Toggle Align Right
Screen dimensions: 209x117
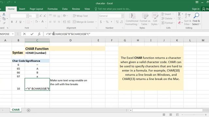click(59, 22)
